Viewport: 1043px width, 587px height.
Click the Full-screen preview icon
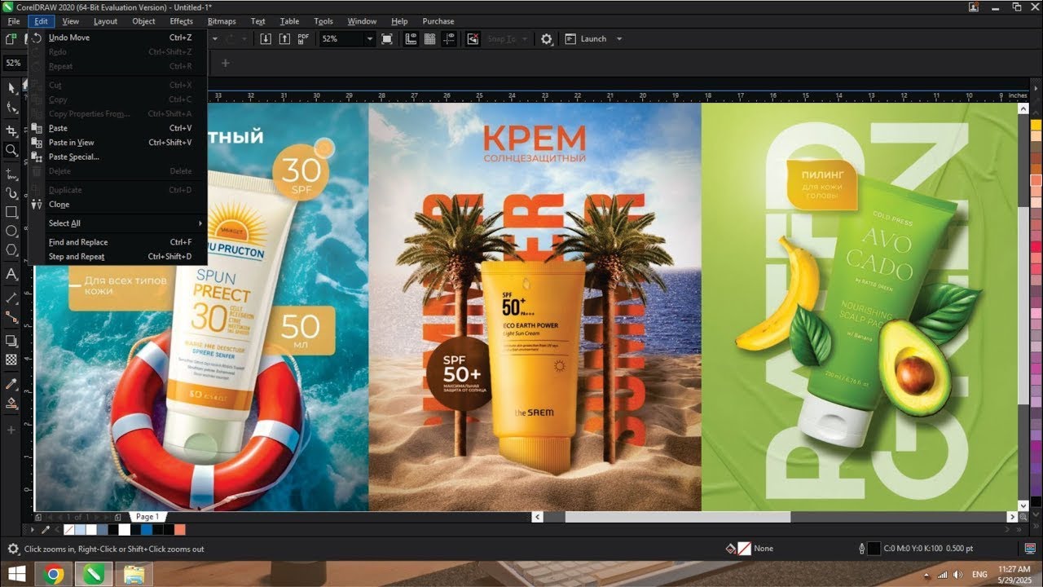pyautogui.click(x=387, y=38)
